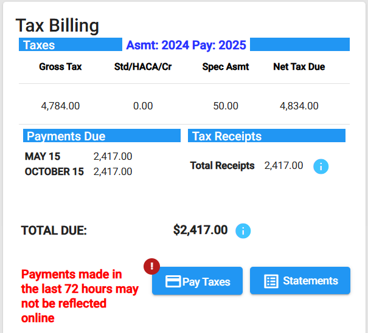The height and width of the screenshot is (333, 368).
Task: Click the info icon next to Total Due amount
Action: [x=243, y=231]
